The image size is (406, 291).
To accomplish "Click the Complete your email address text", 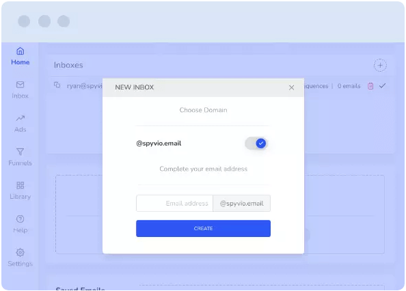I will click(203, 169).
